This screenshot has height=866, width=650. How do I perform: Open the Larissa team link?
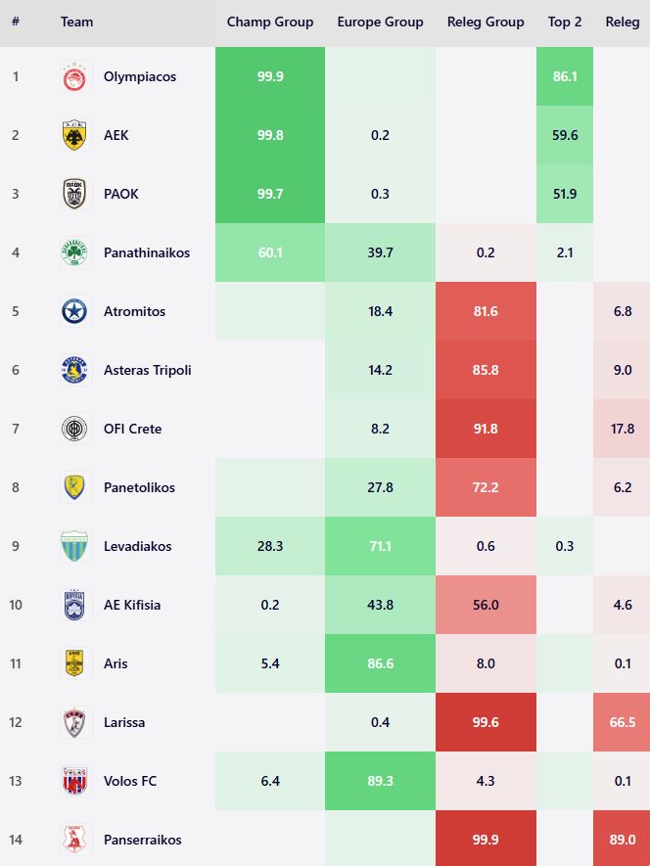tap(124, 722)
